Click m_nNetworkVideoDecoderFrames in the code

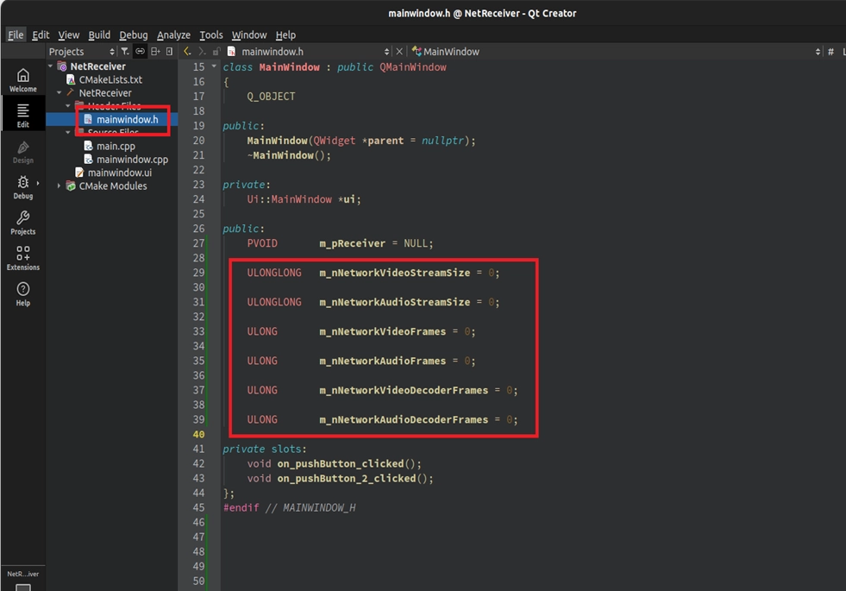coord(404,390)
